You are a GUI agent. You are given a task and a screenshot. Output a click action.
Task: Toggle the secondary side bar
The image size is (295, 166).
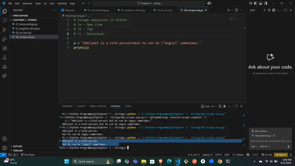(265, 3)
